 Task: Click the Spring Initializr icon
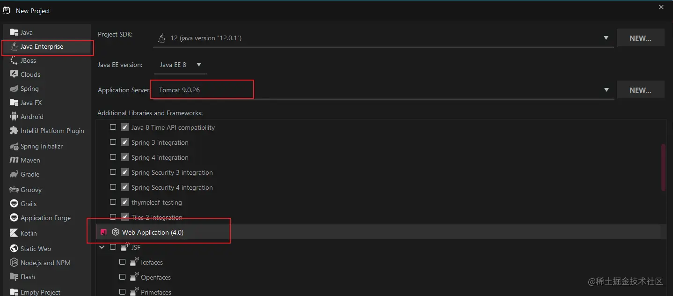pyautogui.click(x=14, y=146)
